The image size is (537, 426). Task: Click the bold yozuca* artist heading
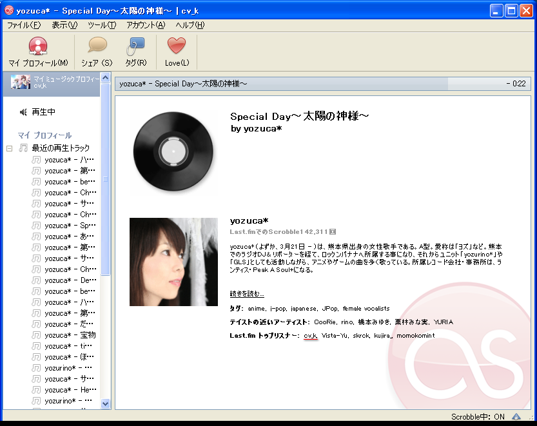(x=249, y=221)
